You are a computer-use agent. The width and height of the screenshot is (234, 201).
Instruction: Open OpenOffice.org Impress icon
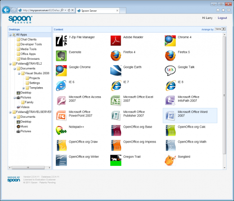[116, 145]
